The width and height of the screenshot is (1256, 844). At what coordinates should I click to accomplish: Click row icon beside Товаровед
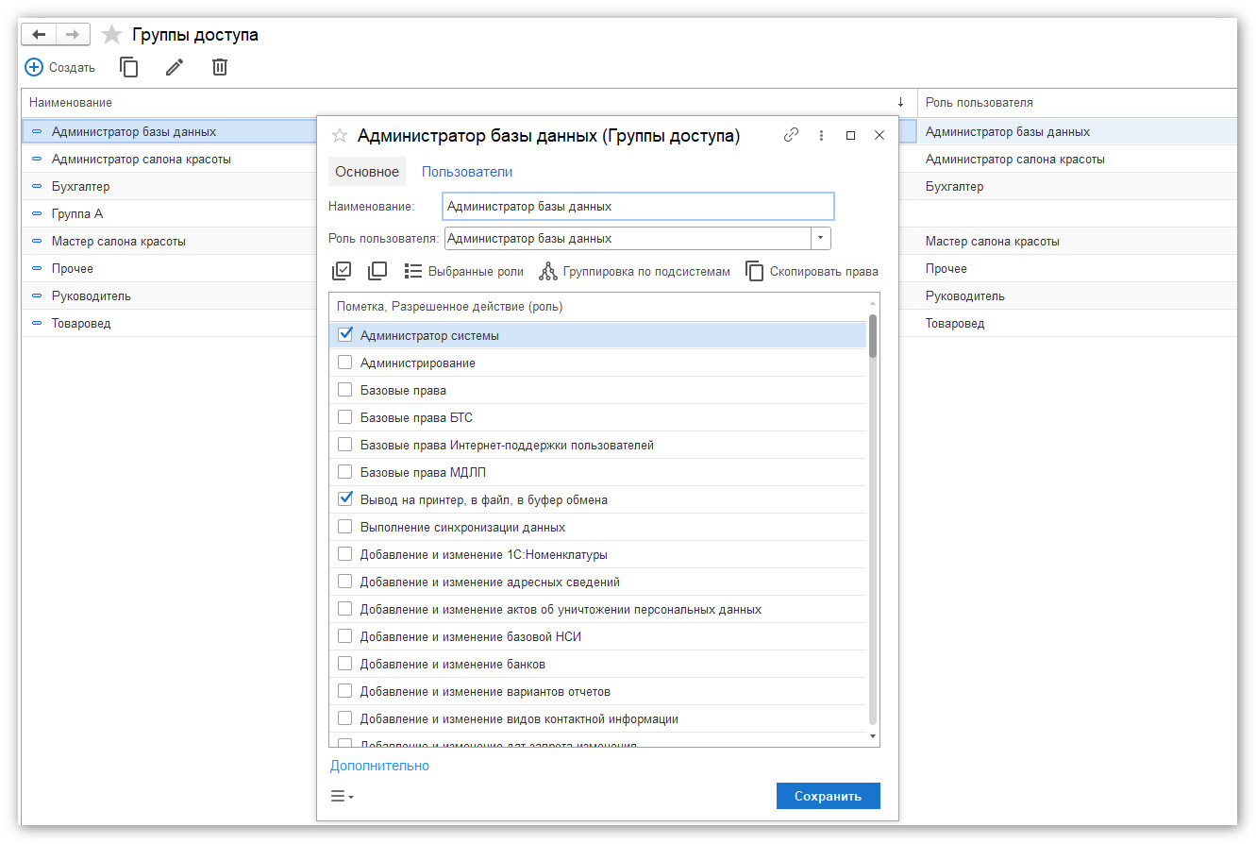37,324
